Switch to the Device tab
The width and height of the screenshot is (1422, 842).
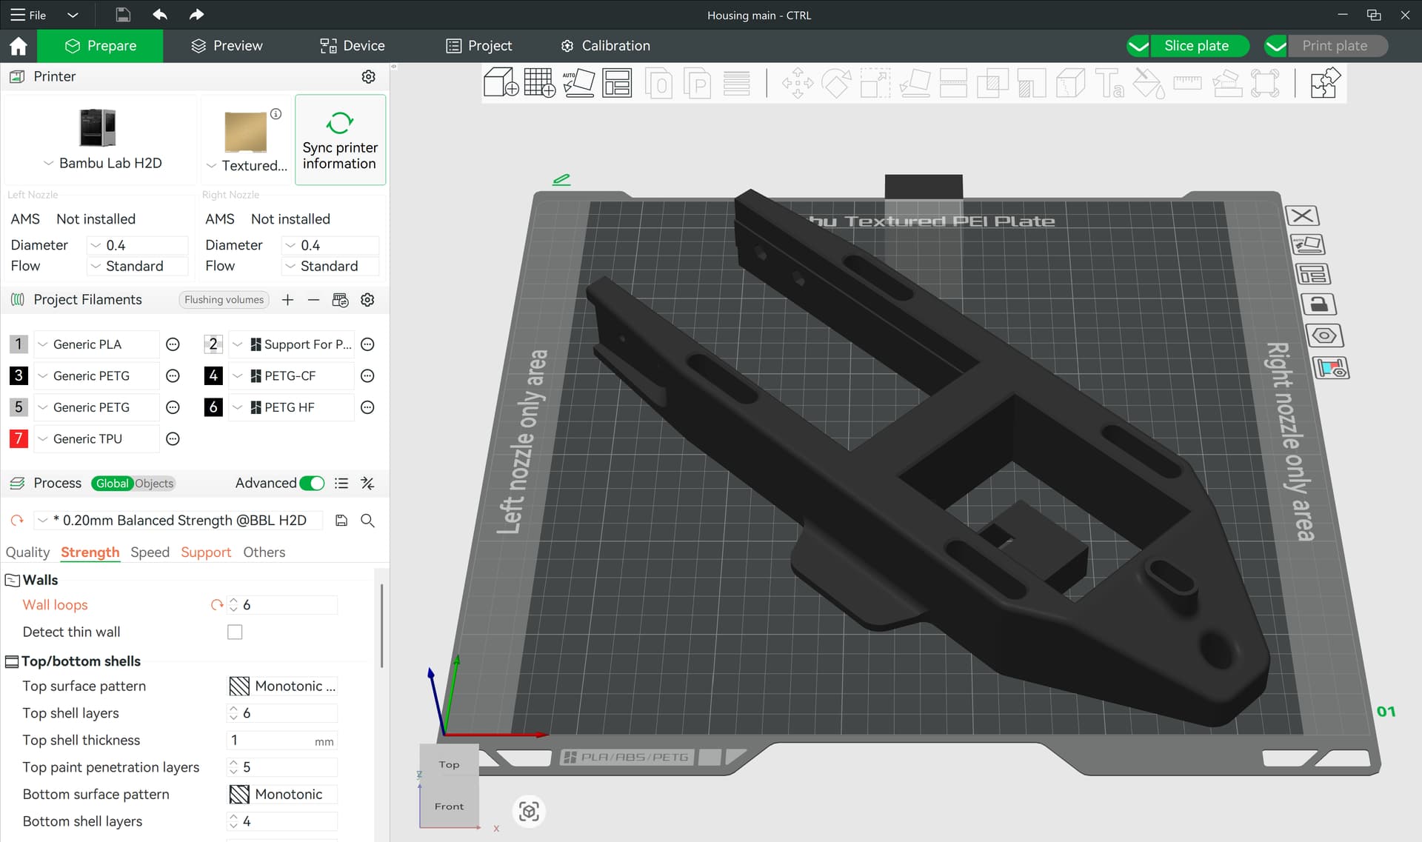pyautogui.click(x=352, y=46)
